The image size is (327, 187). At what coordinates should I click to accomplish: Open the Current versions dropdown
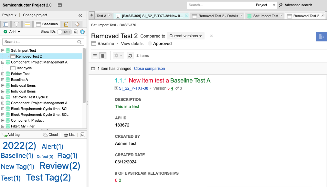click(x=185, y=36)
